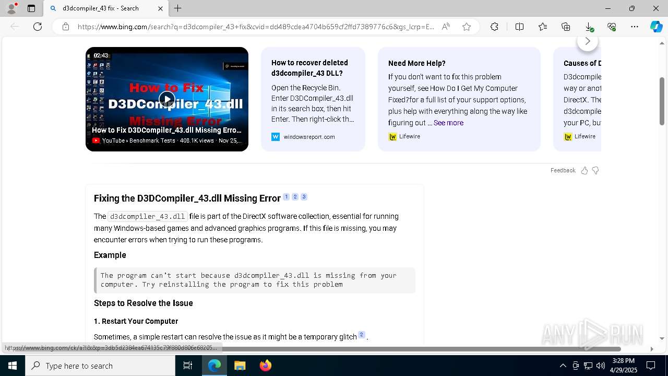The height and width of the screenshot is (376, 668).
Task: Open a new browser tab
Action: coord(178,8)
